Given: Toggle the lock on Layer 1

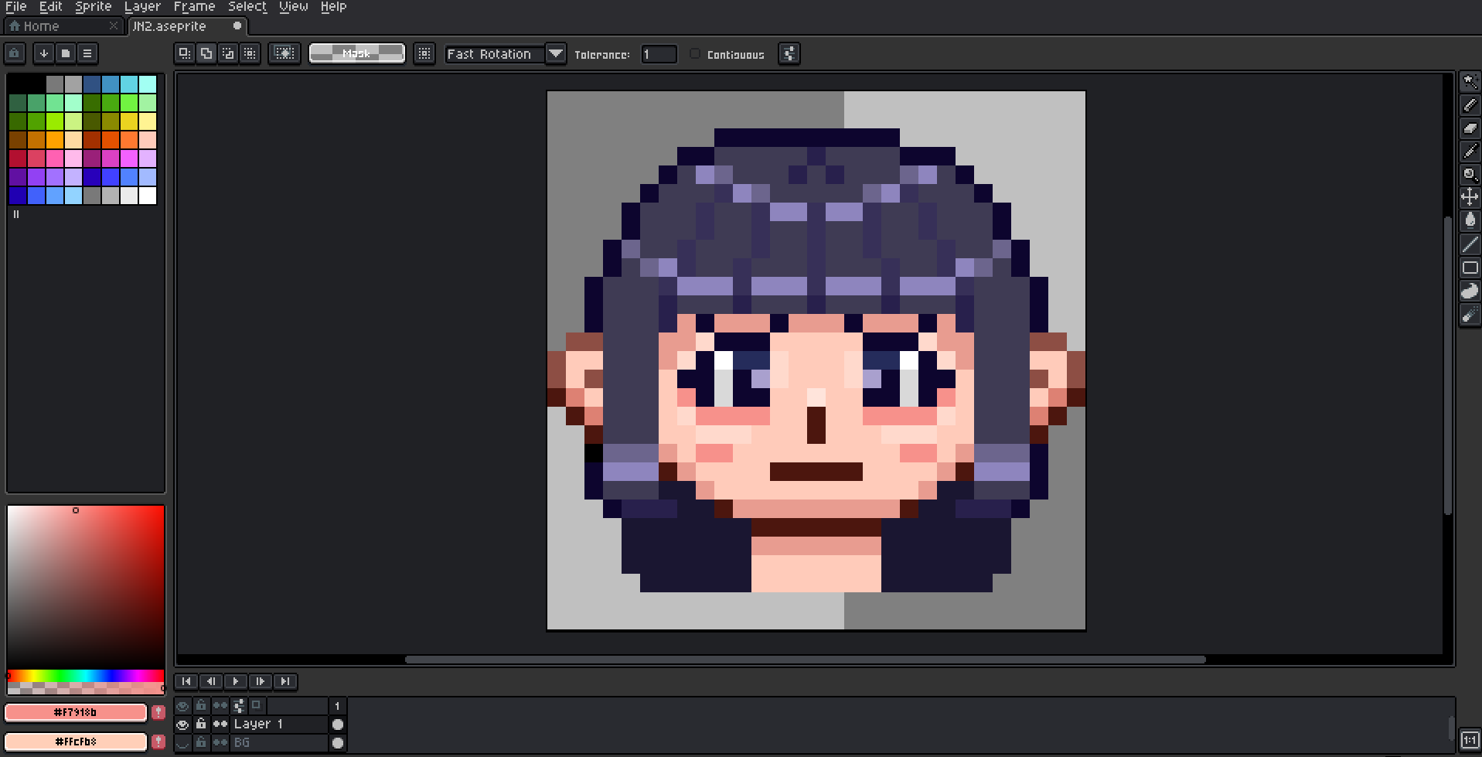Looking at the screenshot, I should coord(201,725).
